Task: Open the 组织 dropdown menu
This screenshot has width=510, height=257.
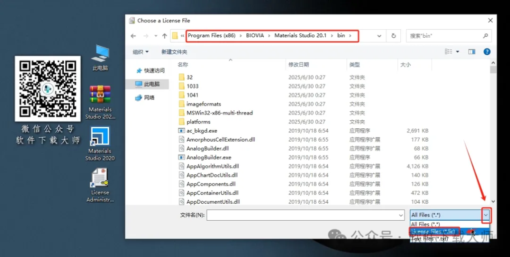Action: (140, 52)
